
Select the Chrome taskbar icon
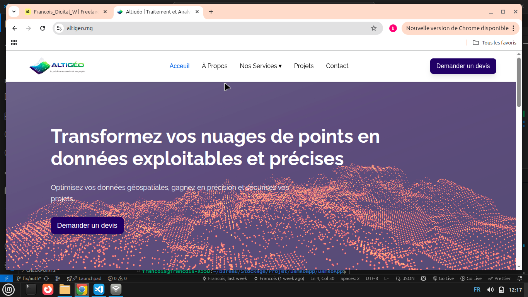pyautogui.click(x=82, y=289)
